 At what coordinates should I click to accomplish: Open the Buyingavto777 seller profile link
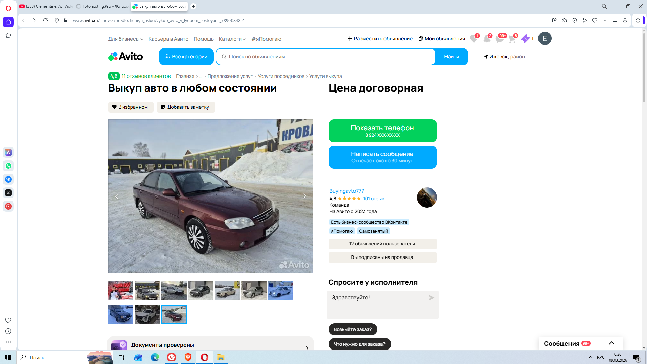(346, 191)
